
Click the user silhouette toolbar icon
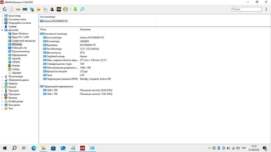point(52,9)
